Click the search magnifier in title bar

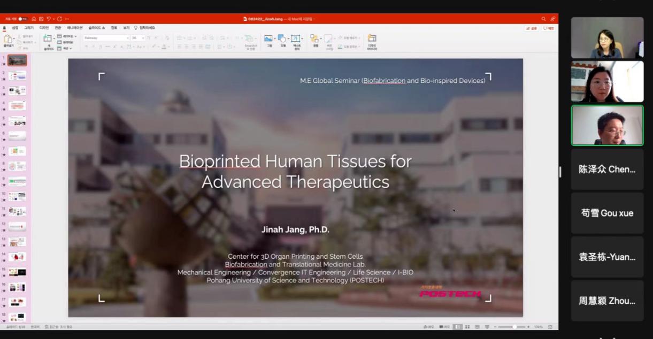(543, 19)
